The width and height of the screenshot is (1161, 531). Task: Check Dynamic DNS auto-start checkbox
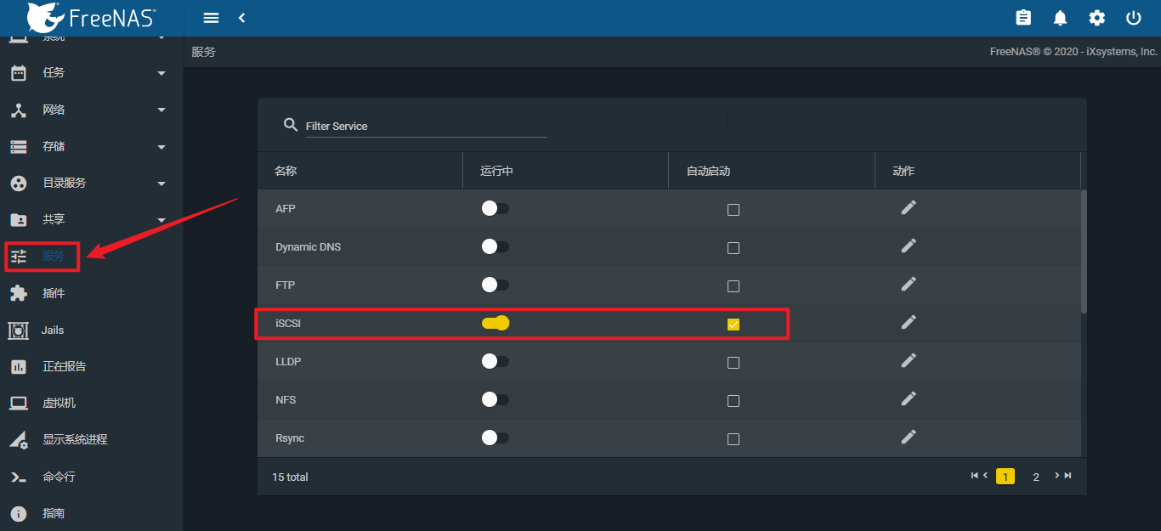tap(733, 248)
